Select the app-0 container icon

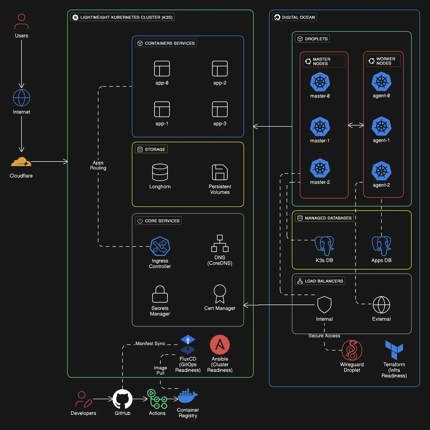pyautogui.click(x=162, y=69)
